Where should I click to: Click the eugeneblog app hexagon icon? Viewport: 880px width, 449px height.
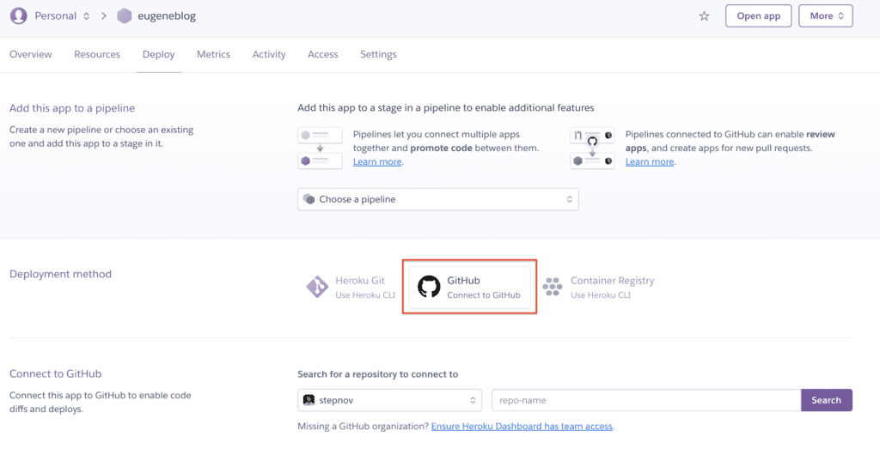pos(125,15)
